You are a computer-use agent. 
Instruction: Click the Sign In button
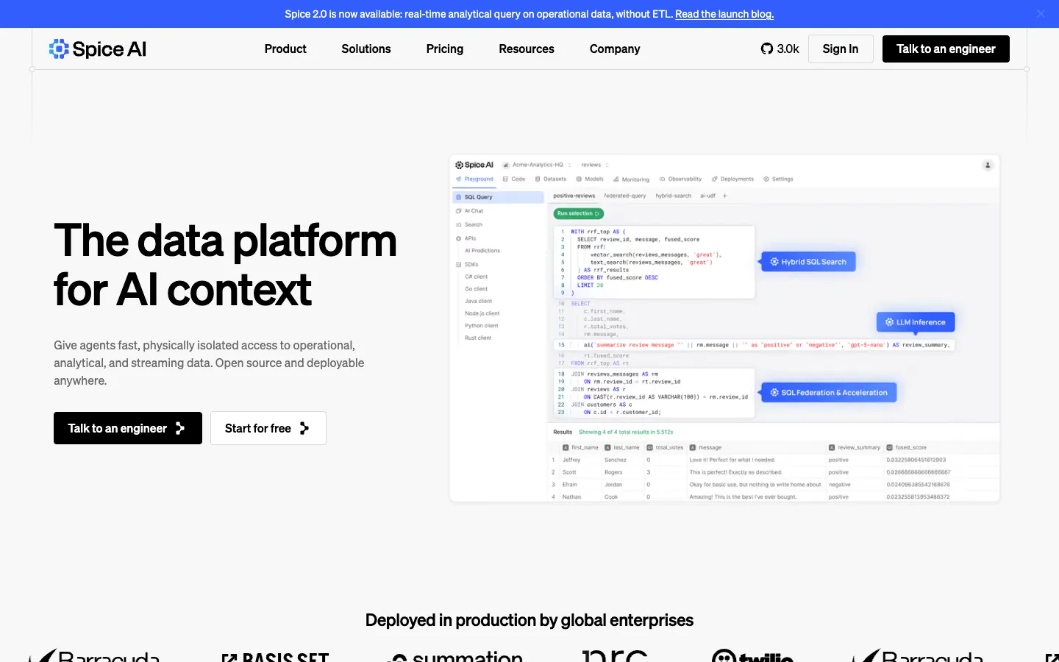tap(841, 49)
